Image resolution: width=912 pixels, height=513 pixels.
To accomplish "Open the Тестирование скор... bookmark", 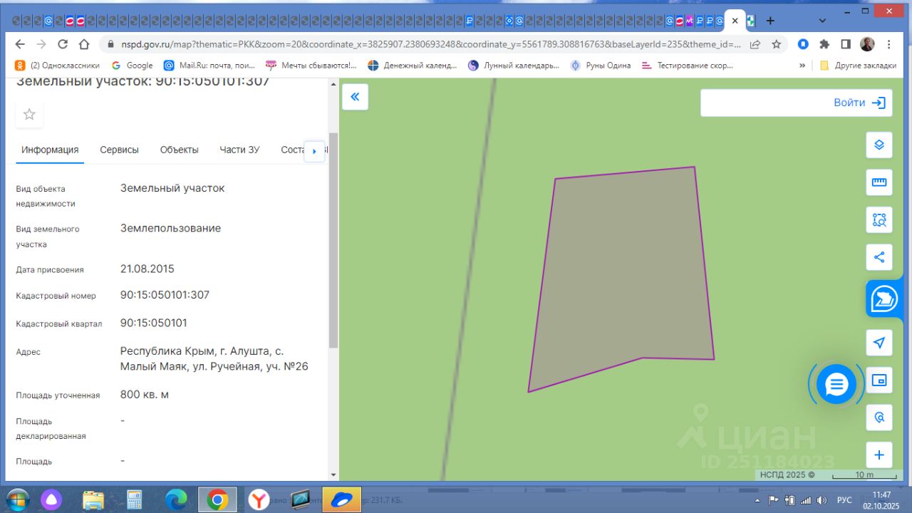I will coord(688,65).
